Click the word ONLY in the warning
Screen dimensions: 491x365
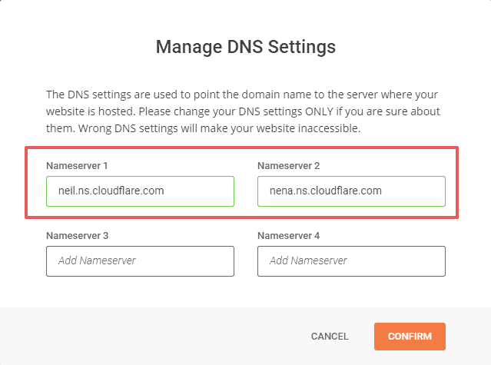(x=320, y=111)
